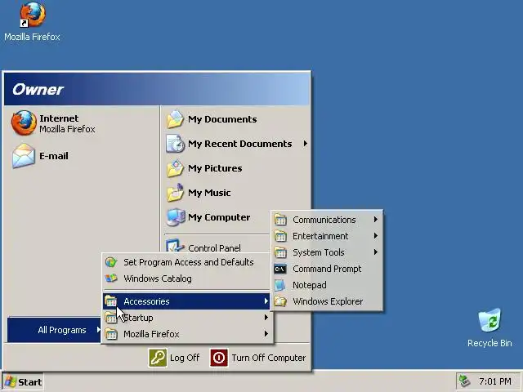Click the Accessories program folder icon
The height and width of the screenshot is (392, 523).
coord(111,301)
